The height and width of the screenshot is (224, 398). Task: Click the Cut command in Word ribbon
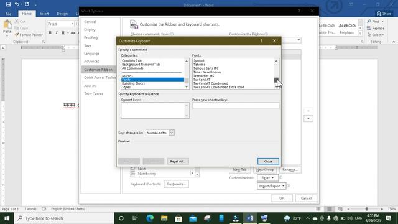20,21
